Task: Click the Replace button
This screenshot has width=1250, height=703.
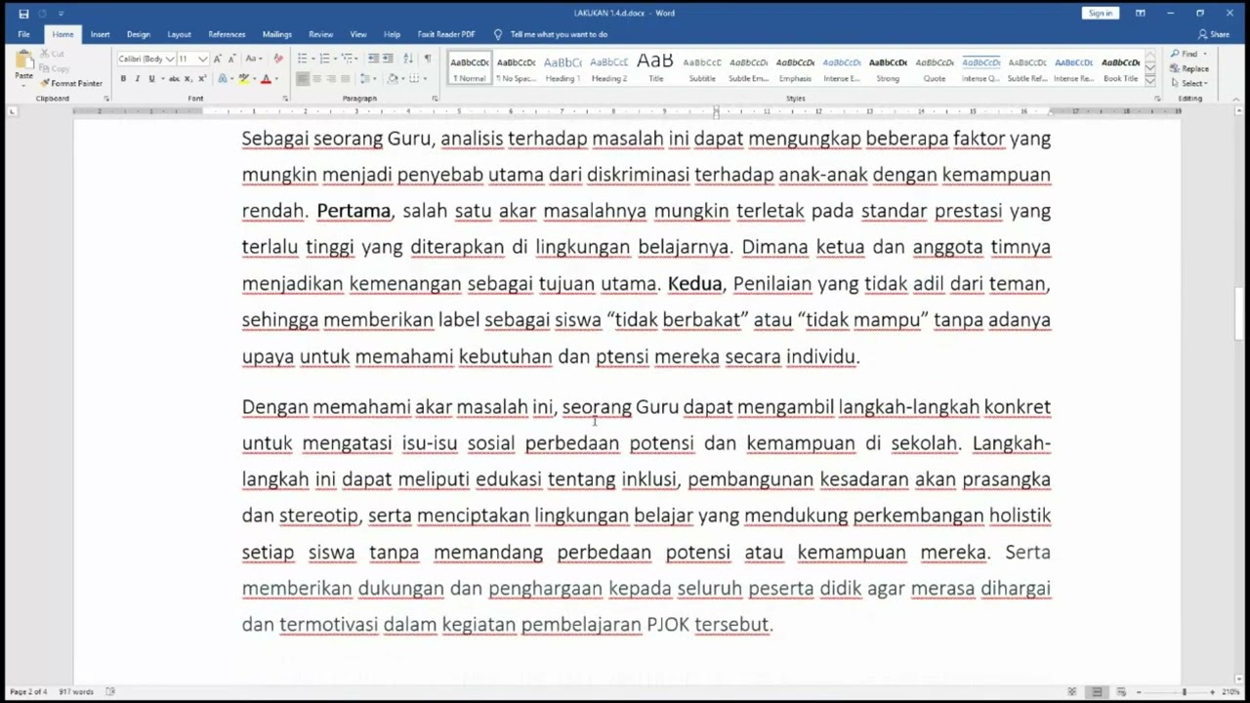Action: click(x=1191, y=68)
